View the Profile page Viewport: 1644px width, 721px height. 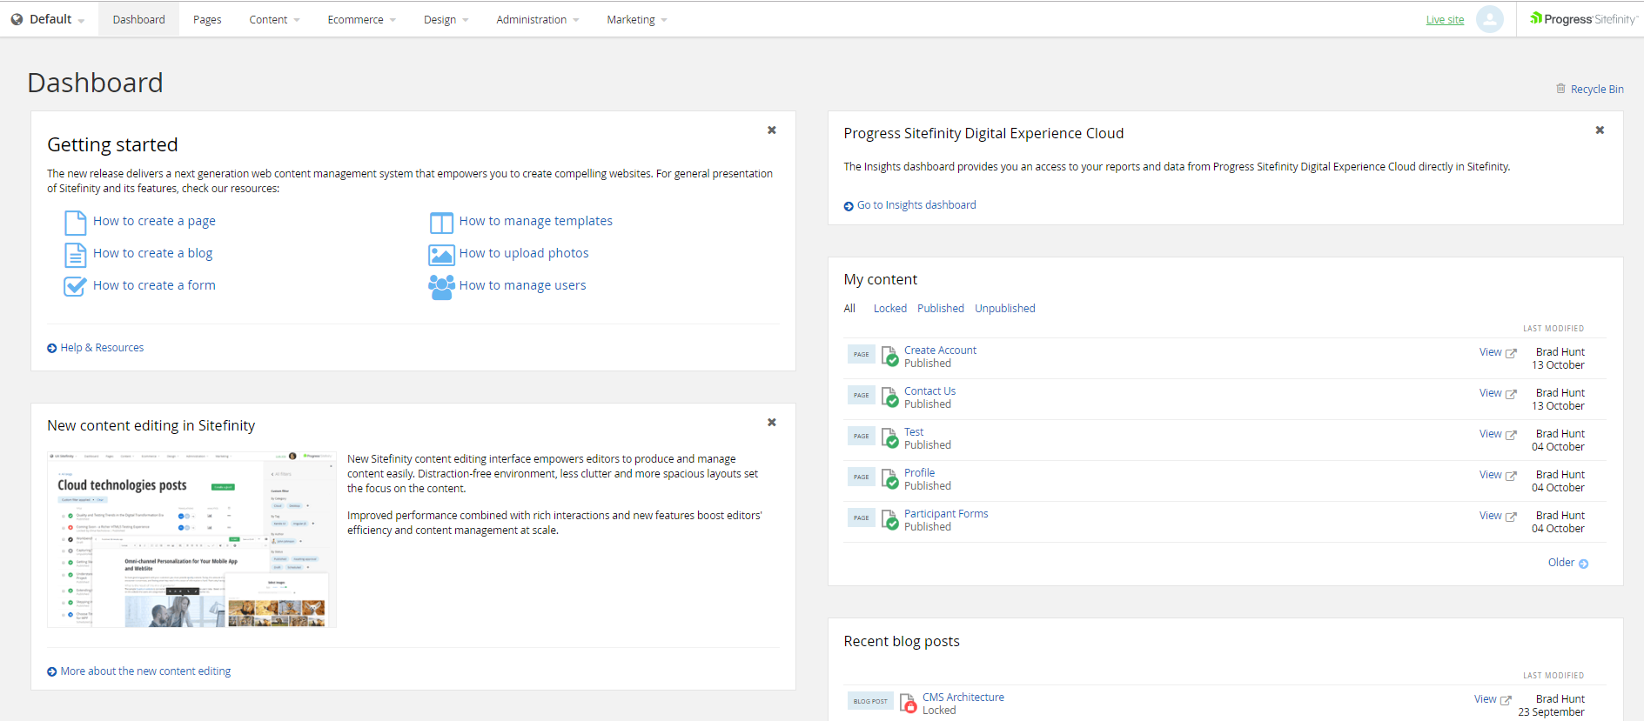click(1498, 475)
